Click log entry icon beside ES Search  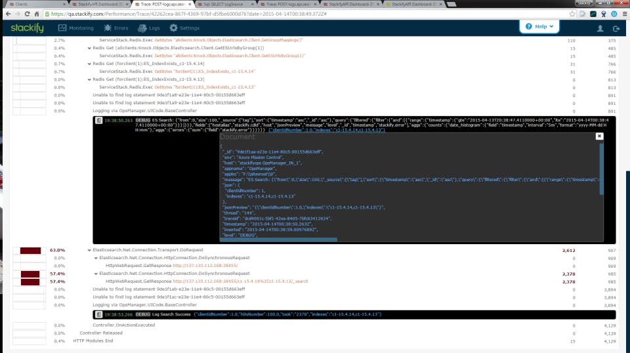(x=98, y=121)
